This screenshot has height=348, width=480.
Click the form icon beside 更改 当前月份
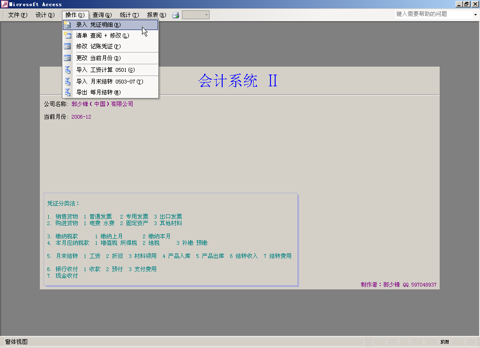point(67,58)
